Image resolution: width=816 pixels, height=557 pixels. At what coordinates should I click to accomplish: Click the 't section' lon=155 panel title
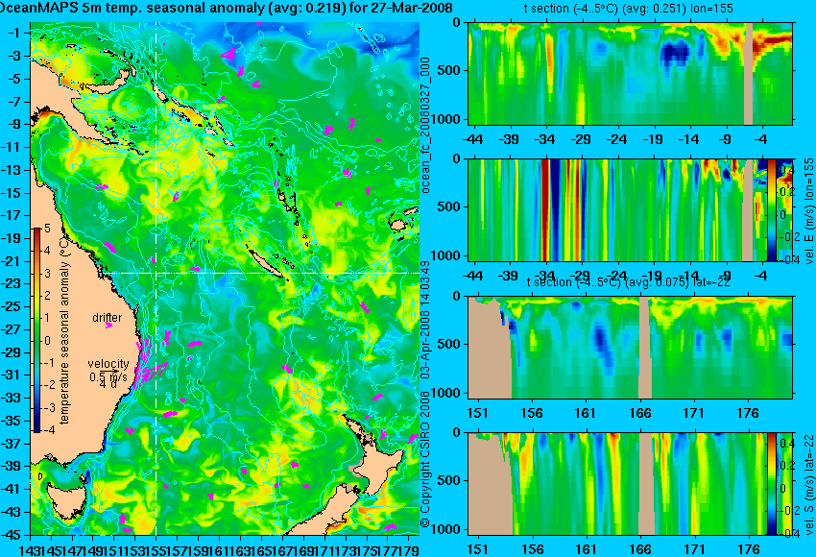[x=630, y=9]
